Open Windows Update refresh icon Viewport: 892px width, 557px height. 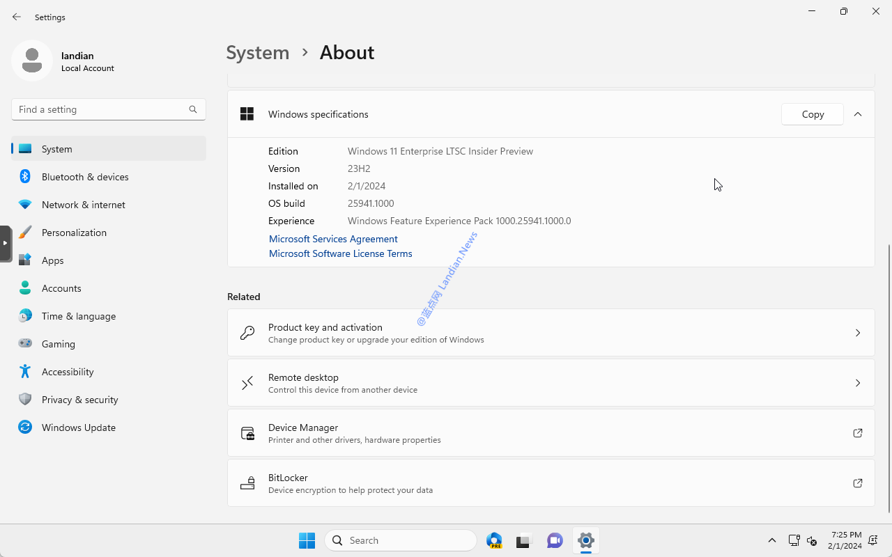[25, 427]
